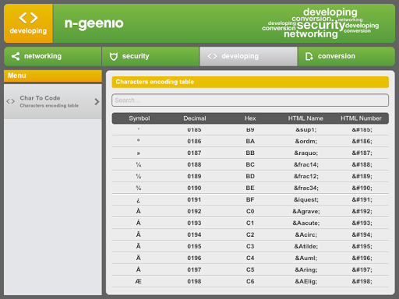Viewport: 399px width, 299px height.
Task: Switch to the conversion tab
Action: [x=347, y=56]
